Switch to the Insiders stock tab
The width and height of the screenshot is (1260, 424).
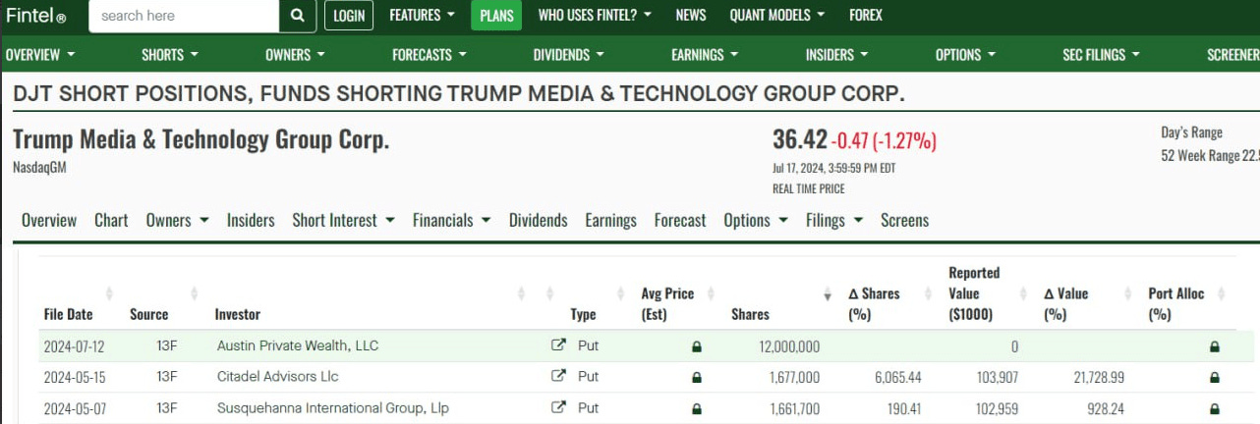point(251,221)
